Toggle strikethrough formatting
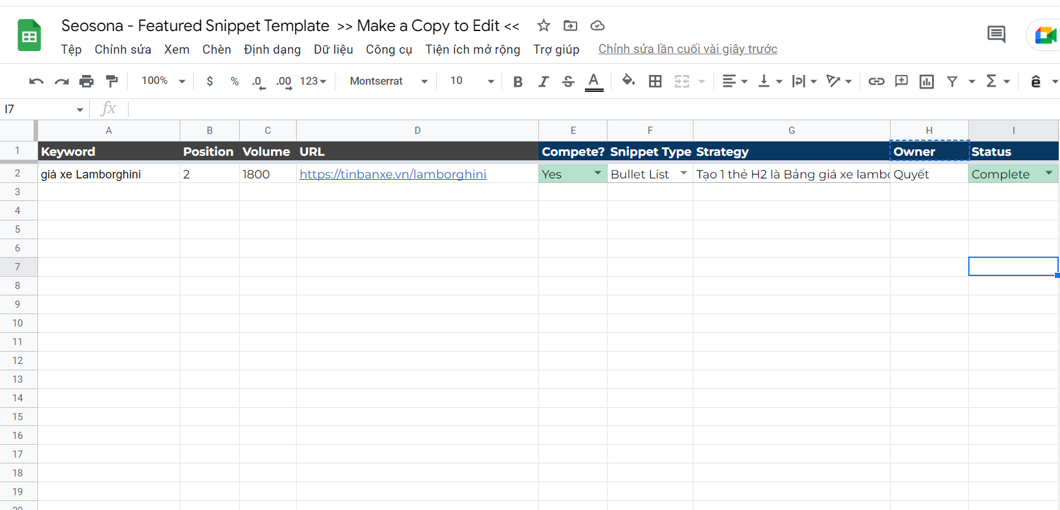This screenshot has height=510, width=1060. 568,81
